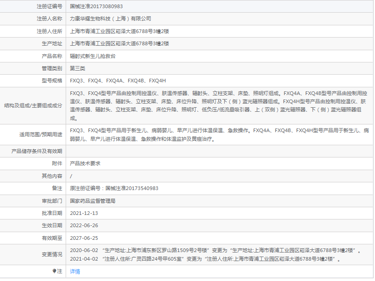Open the 详情 link

point(75,271)
